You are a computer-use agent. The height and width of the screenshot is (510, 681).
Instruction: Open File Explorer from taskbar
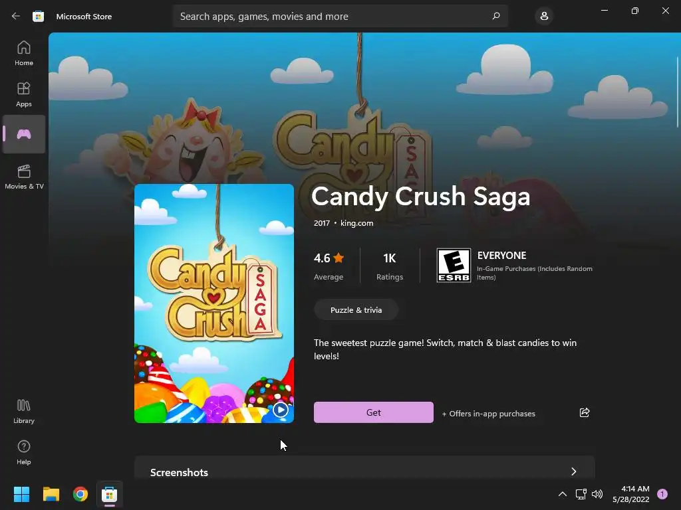[x=51, y=494]
